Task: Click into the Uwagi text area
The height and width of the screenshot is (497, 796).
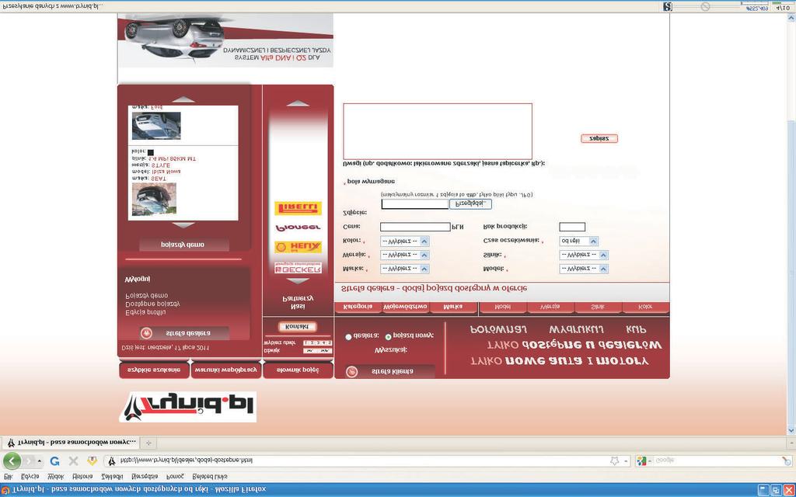Action: click(x=438, y=131)
